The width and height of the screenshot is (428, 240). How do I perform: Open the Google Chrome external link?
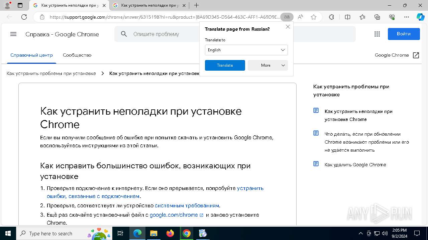[x=397, y=55]
